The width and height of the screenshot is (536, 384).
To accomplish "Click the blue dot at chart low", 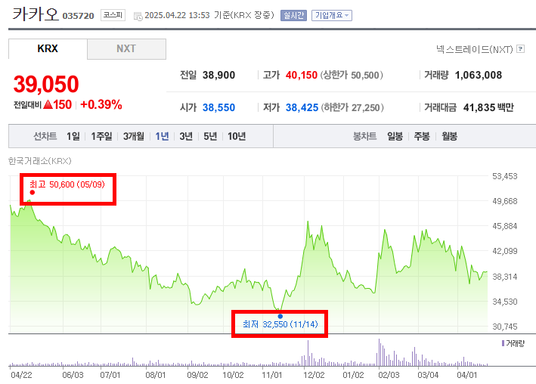I will click(280, 316).
